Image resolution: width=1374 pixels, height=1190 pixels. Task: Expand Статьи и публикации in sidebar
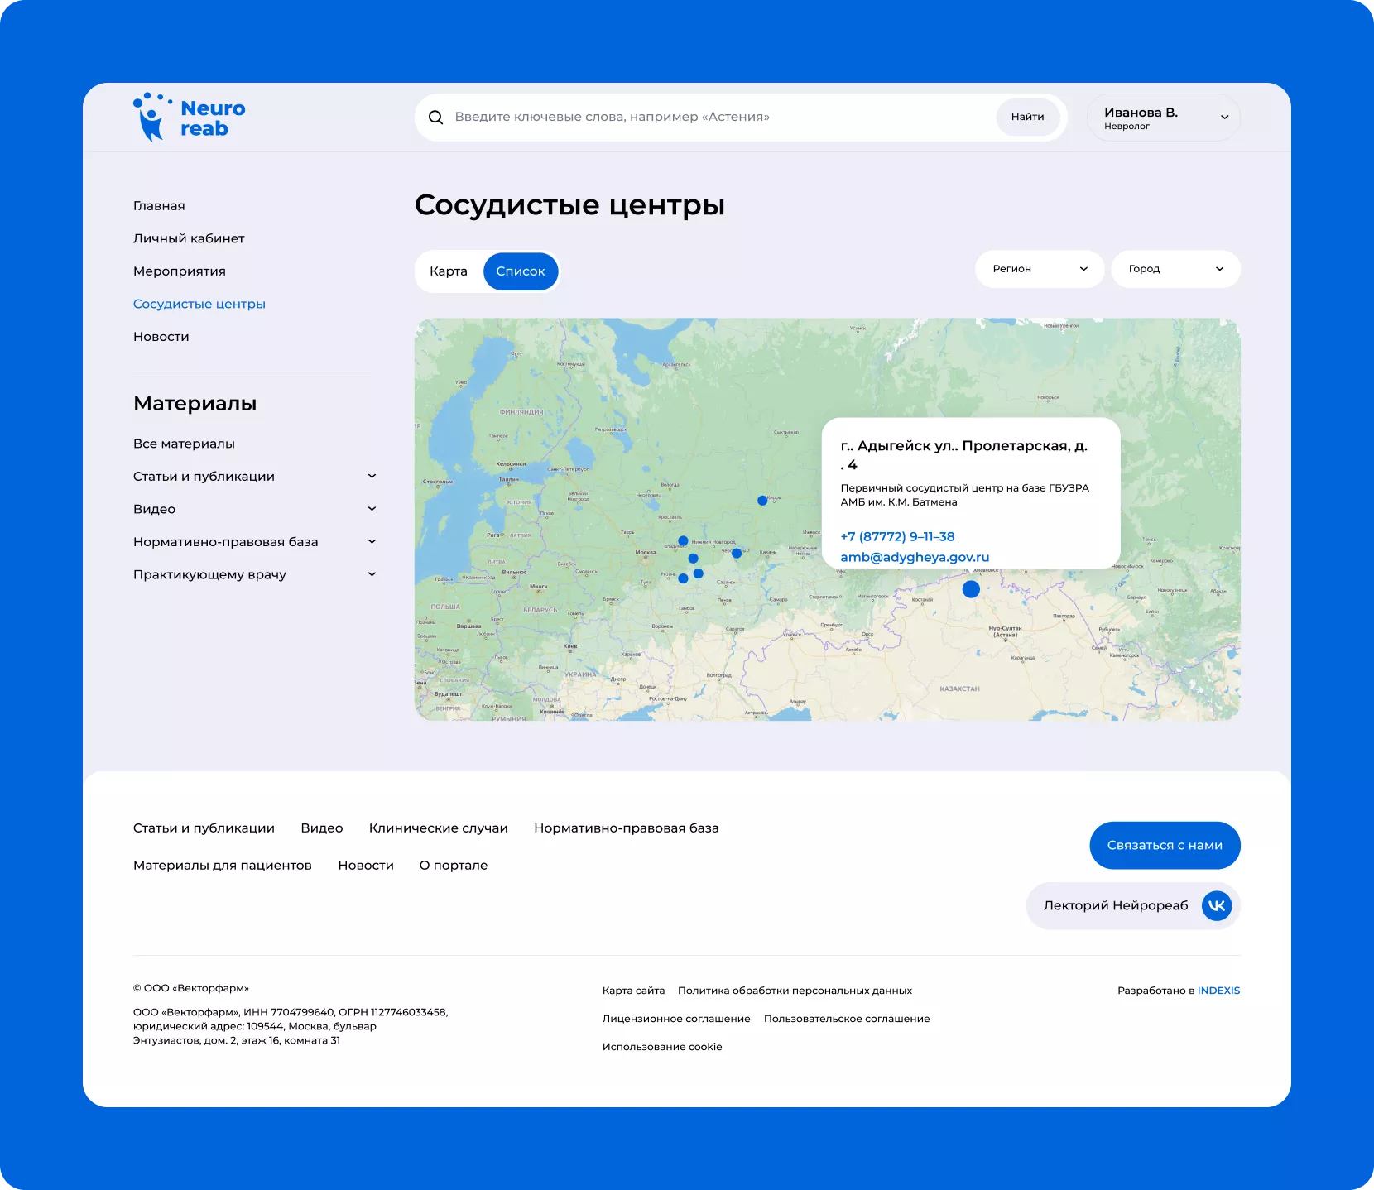click(x=255, y=477)
